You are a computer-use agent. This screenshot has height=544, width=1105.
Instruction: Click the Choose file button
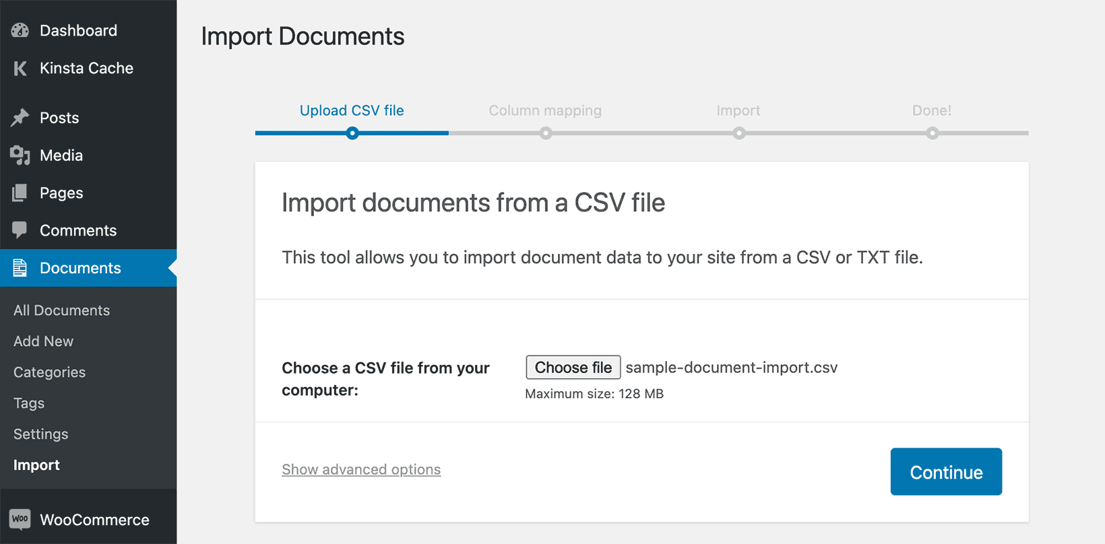coord(573,368)
